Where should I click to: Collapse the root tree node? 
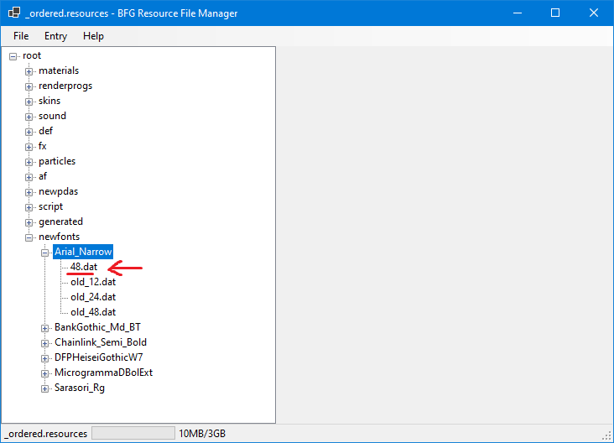[x=13, y=56]
